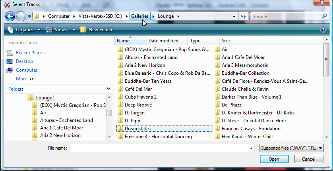
Task: Sort by the Size column header
Action: pyautogui.click(x=235, y=41)
